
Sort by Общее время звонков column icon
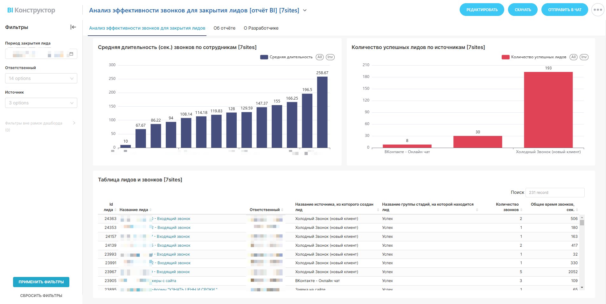[x=577, y=210]
